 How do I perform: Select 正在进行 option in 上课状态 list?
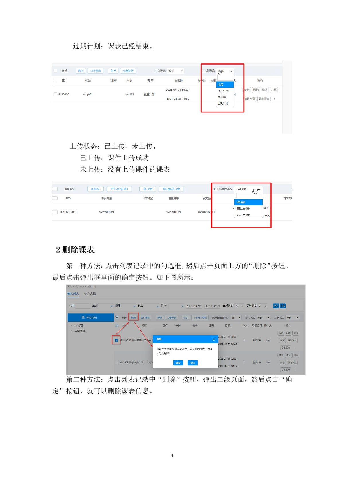(223, 91)
